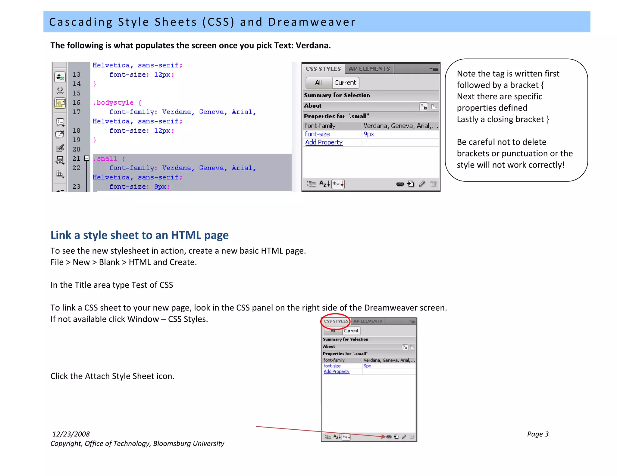
Task: Show category view icon in the top panel
Action: (x=311, y=184)
